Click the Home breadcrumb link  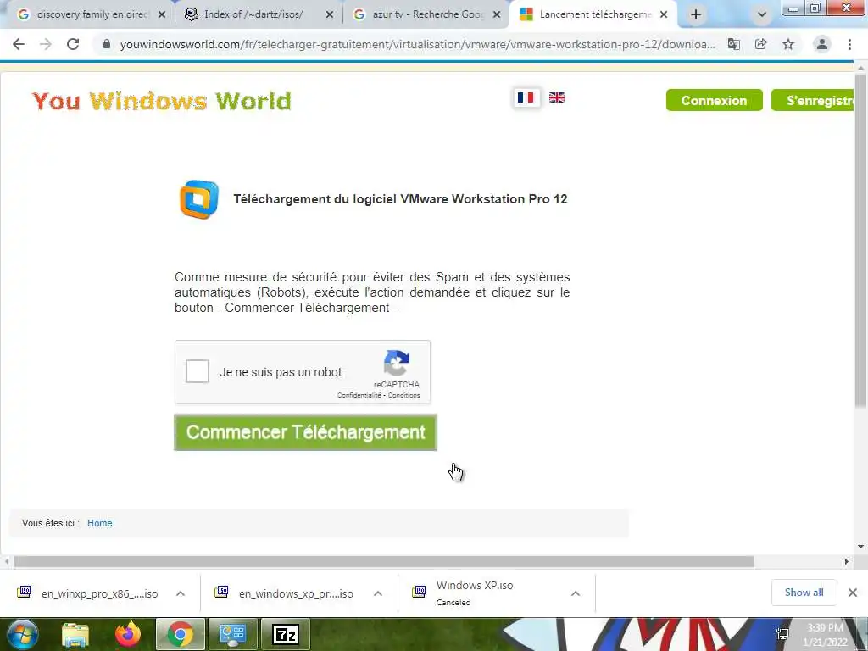(100, 523)
